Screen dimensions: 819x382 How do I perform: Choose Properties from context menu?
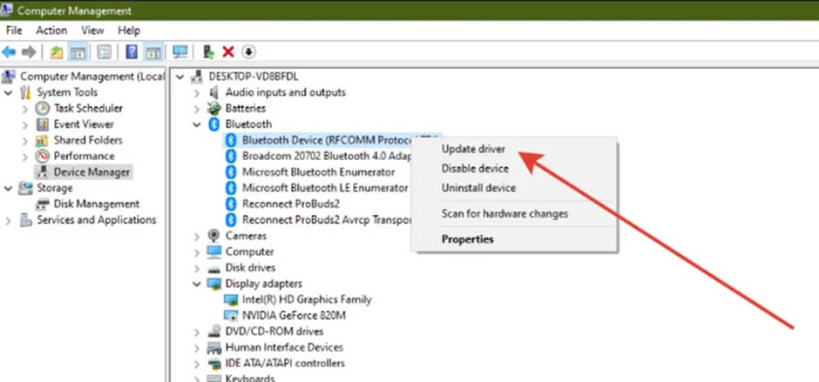(x=468, y=239)
